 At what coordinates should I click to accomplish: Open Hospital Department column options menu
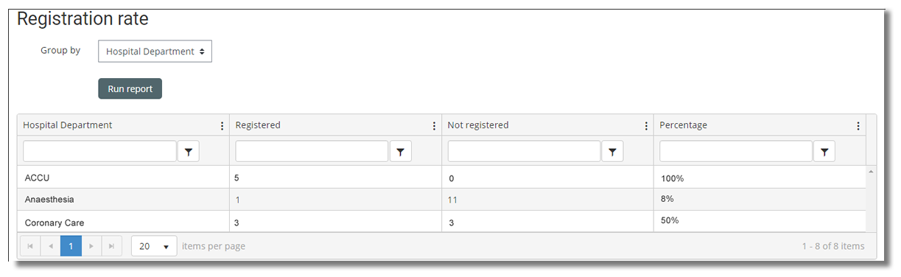222,126
